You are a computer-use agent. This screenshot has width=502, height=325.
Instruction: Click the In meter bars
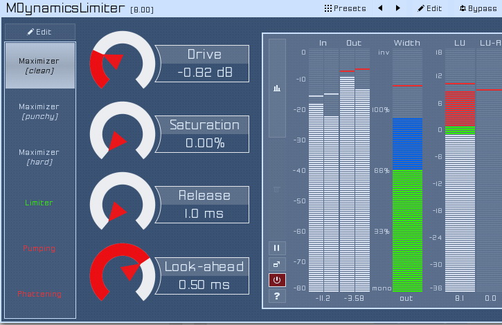pyautogui.click(x=323, y=170)
